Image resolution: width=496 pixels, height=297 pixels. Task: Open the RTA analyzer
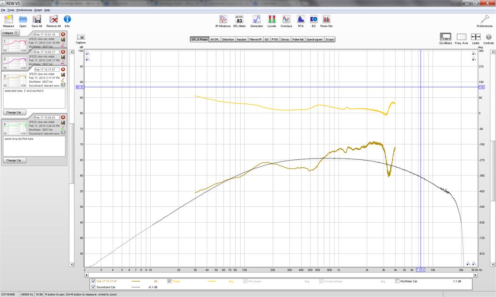[301, 19]
